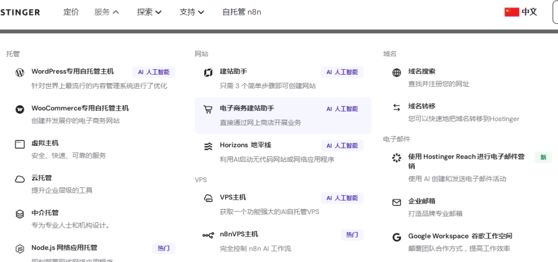Expand the 支持 dropdown menu

(x=192, y=12)
